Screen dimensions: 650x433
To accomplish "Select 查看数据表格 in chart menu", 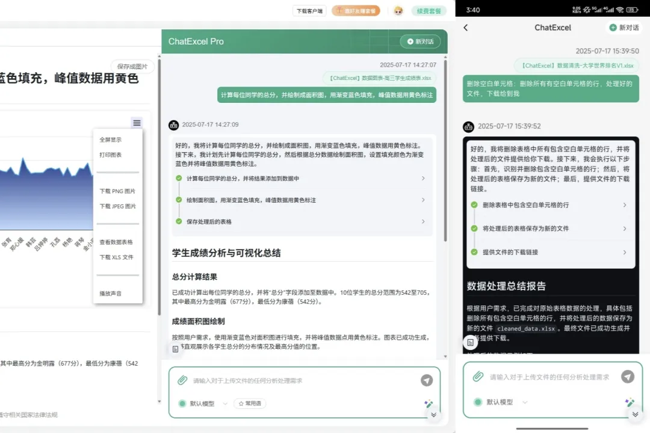I will tap(116, 242).
